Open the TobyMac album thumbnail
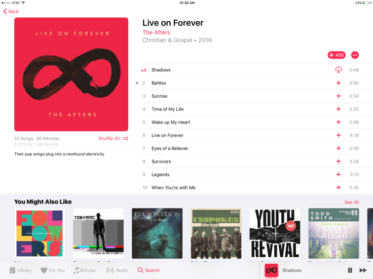 98,233
